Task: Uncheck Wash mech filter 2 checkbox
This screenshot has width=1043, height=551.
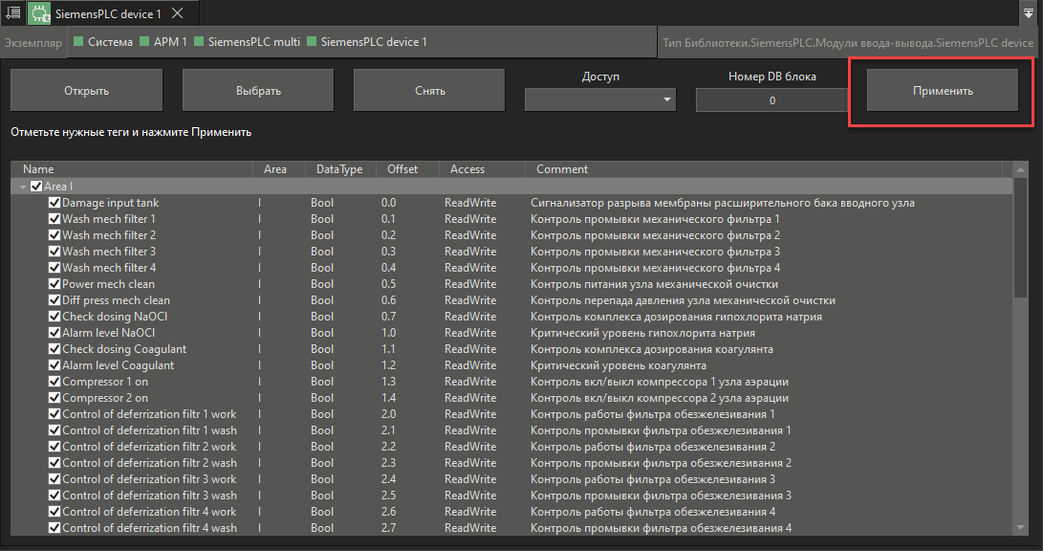Action: [x=54, y=235]
